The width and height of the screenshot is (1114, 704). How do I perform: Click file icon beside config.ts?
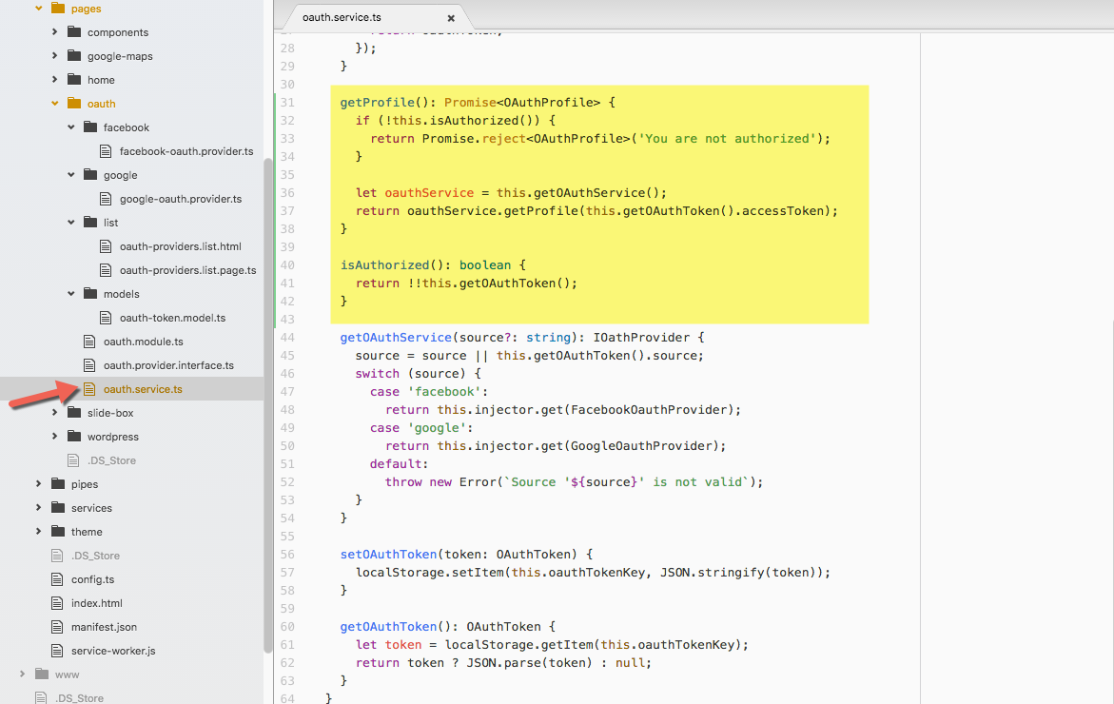click(x=57, y=579)
